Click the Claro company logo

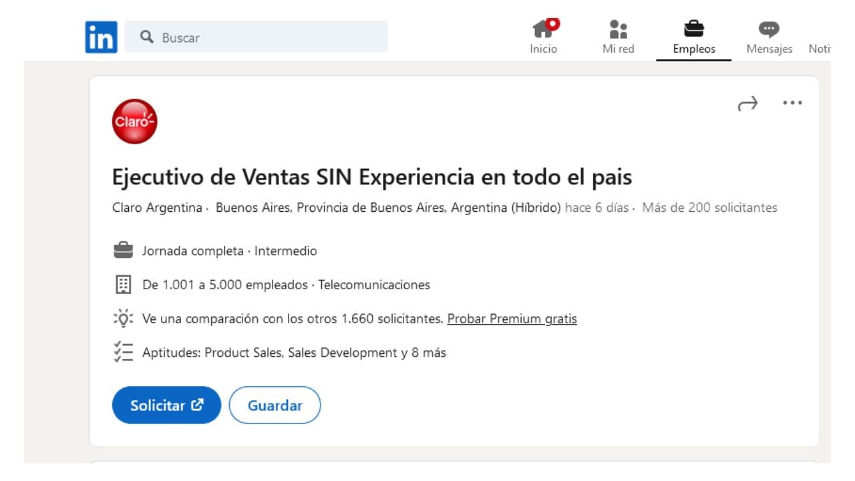pyautogui.click(x=134, y=122)
